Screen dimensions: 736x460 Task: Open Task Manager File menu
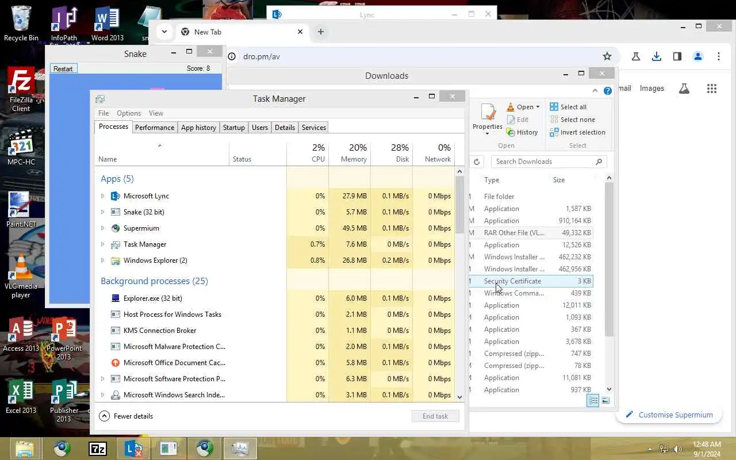point(103,113)
